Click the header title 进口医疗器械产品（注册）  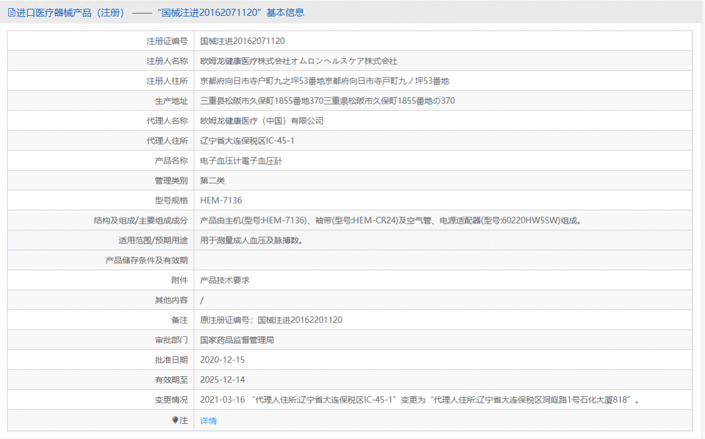click(x=70, y=12)
